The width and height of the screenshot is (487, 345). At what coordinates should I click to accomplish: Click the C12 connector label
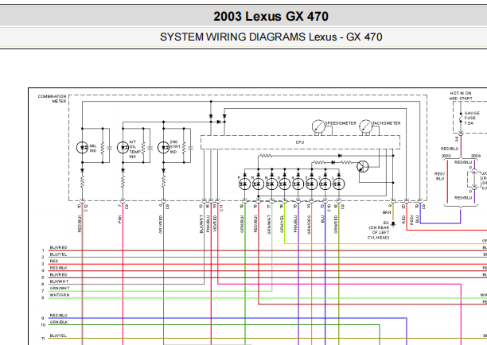(86, 207)
